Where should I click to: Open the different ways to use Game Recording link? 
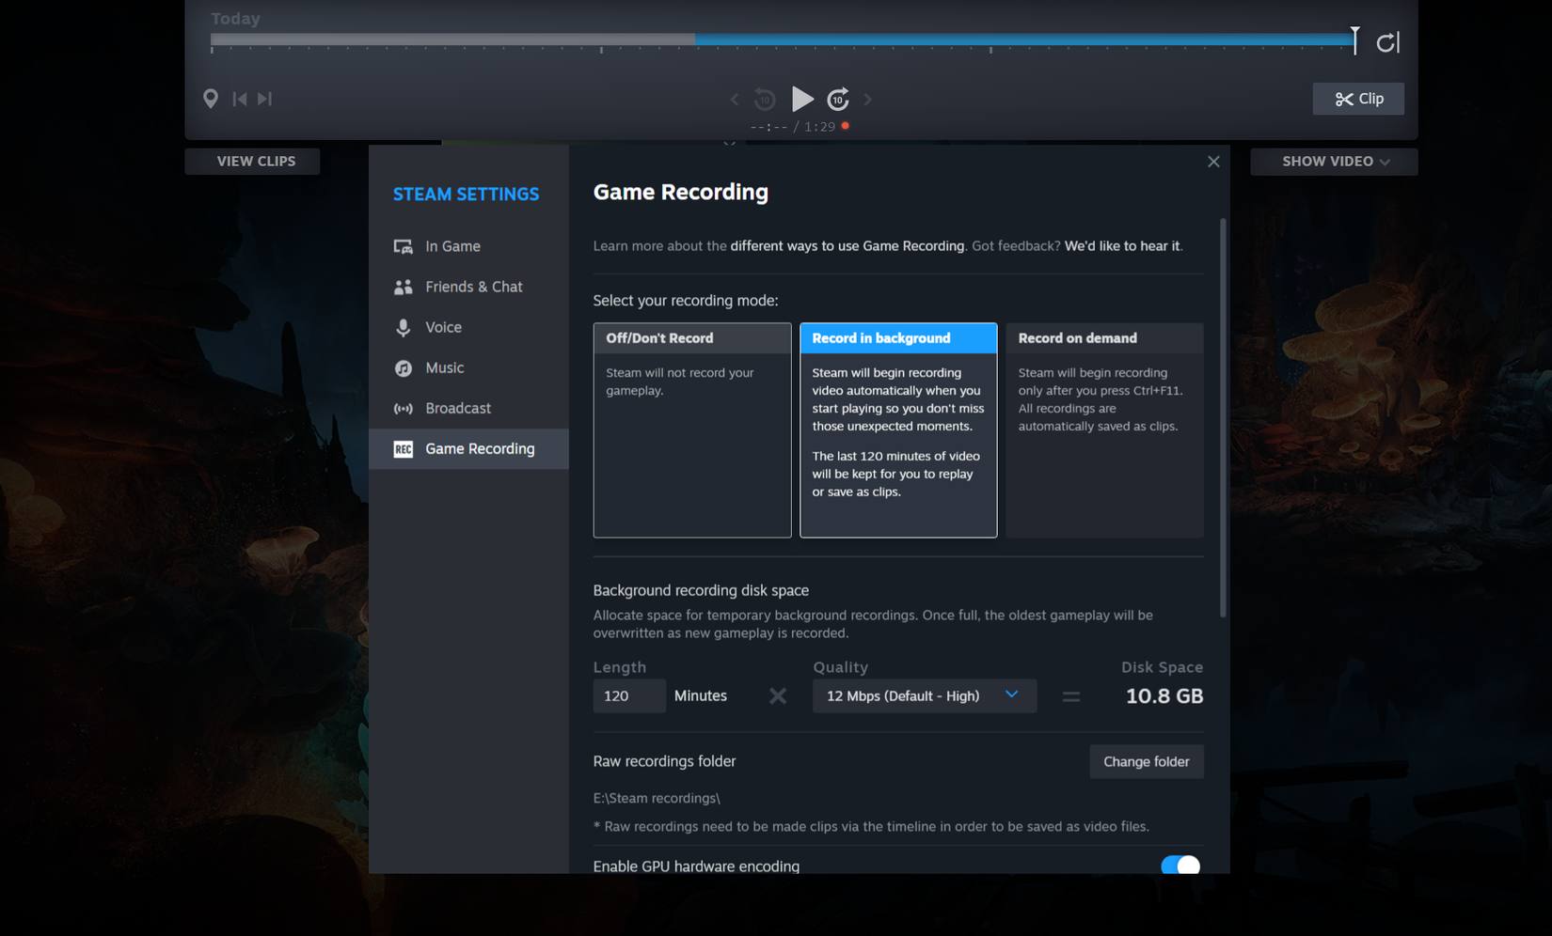click(x=847, y=245)
